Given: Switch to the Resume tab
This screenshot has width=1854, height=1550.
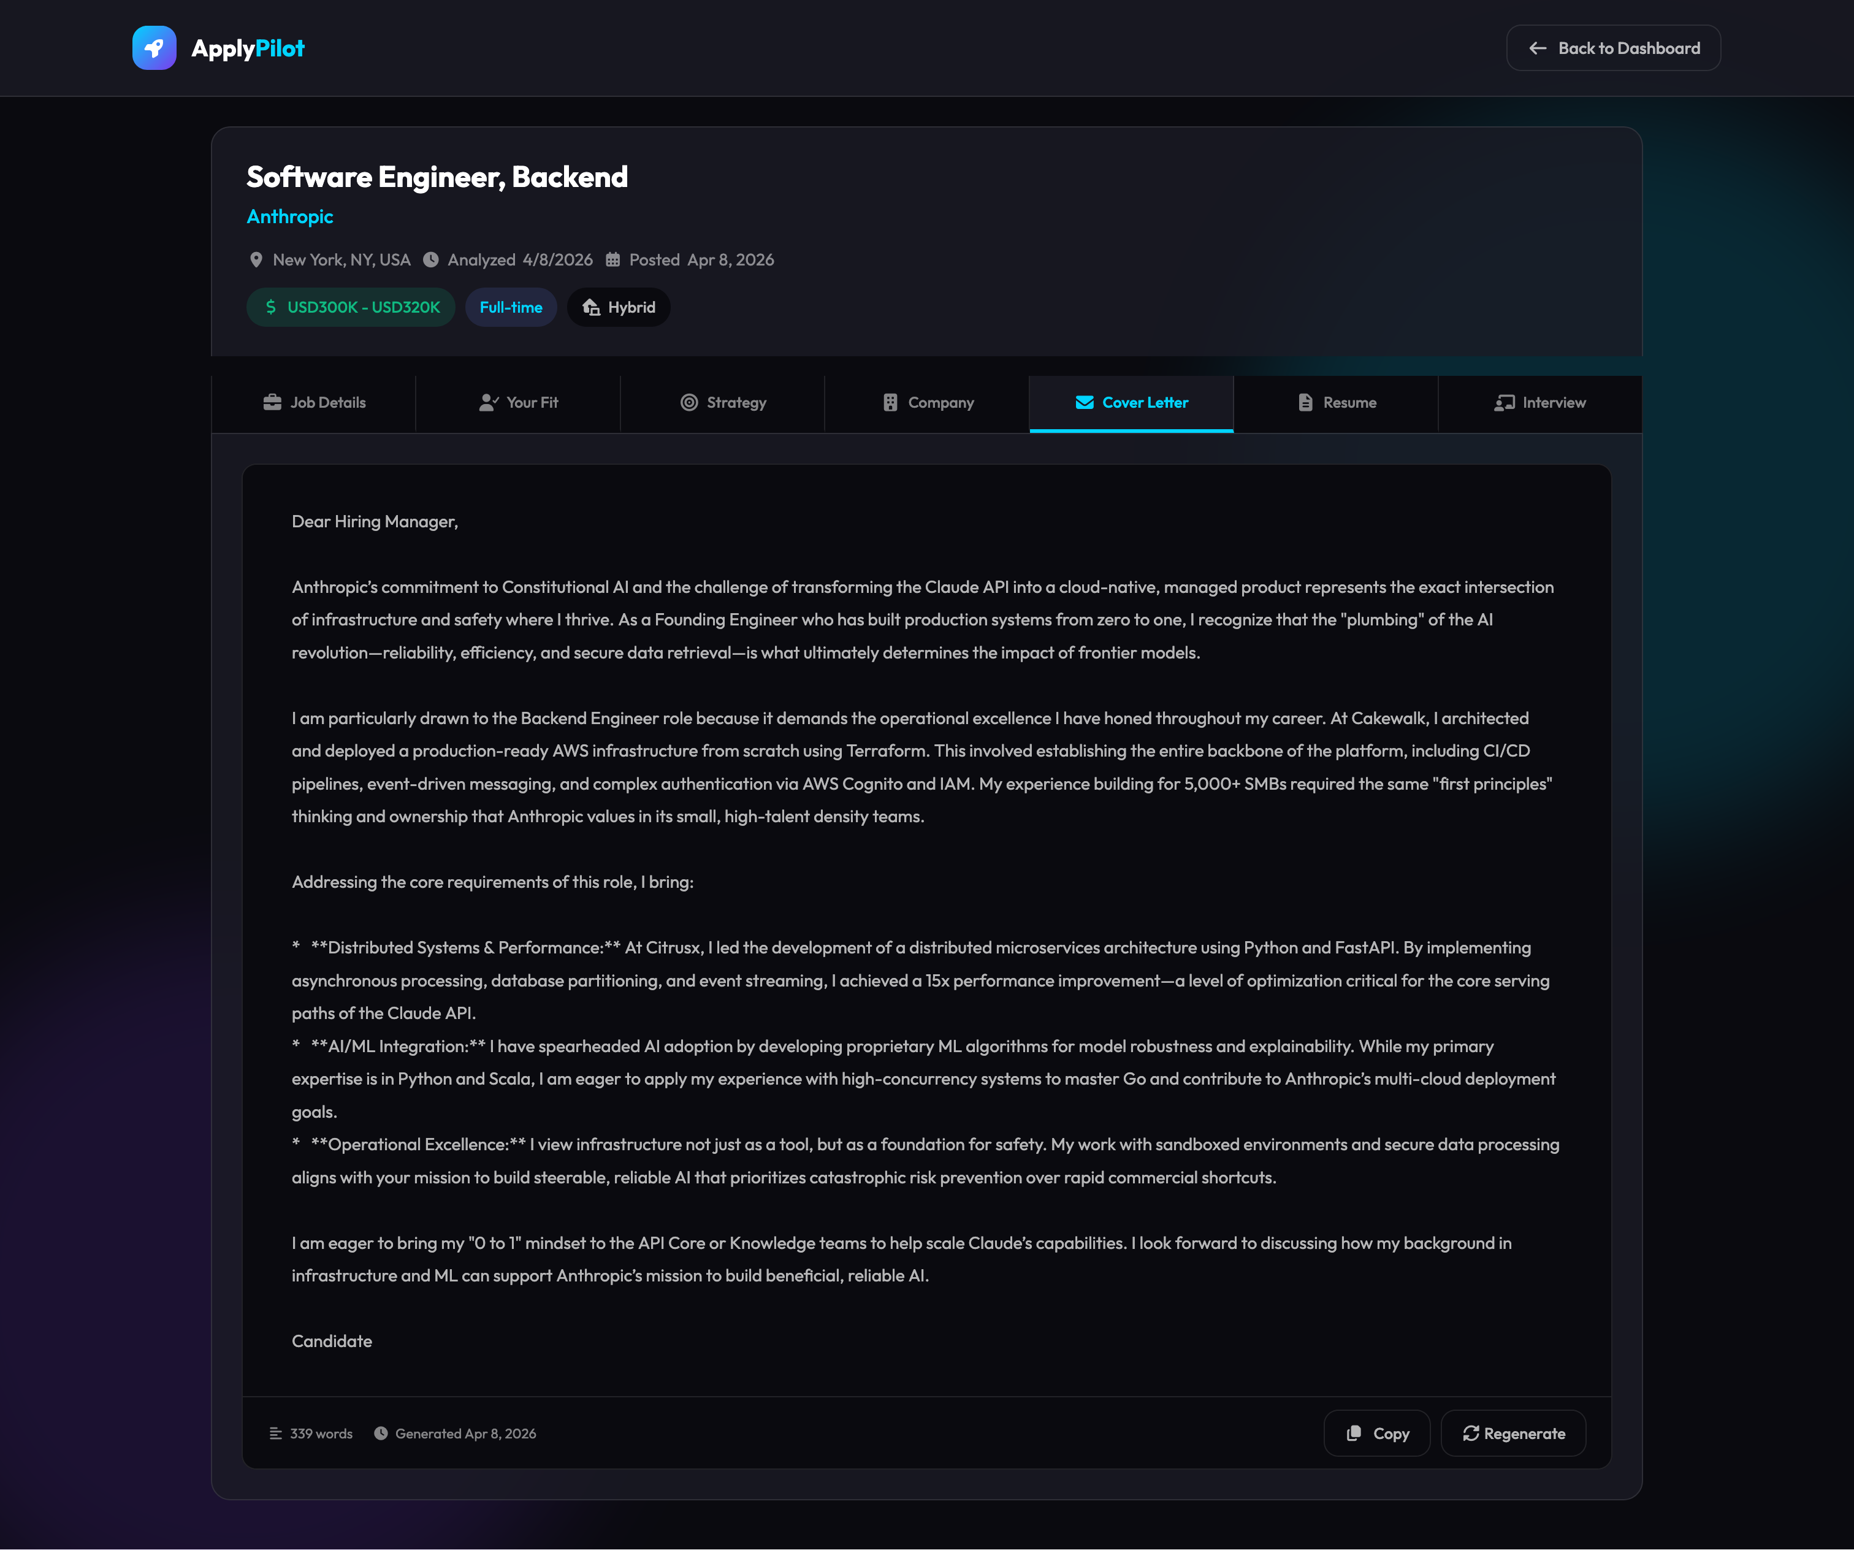Looking at the screenshot, I should pyautogui.click(x=1336, y=402).
